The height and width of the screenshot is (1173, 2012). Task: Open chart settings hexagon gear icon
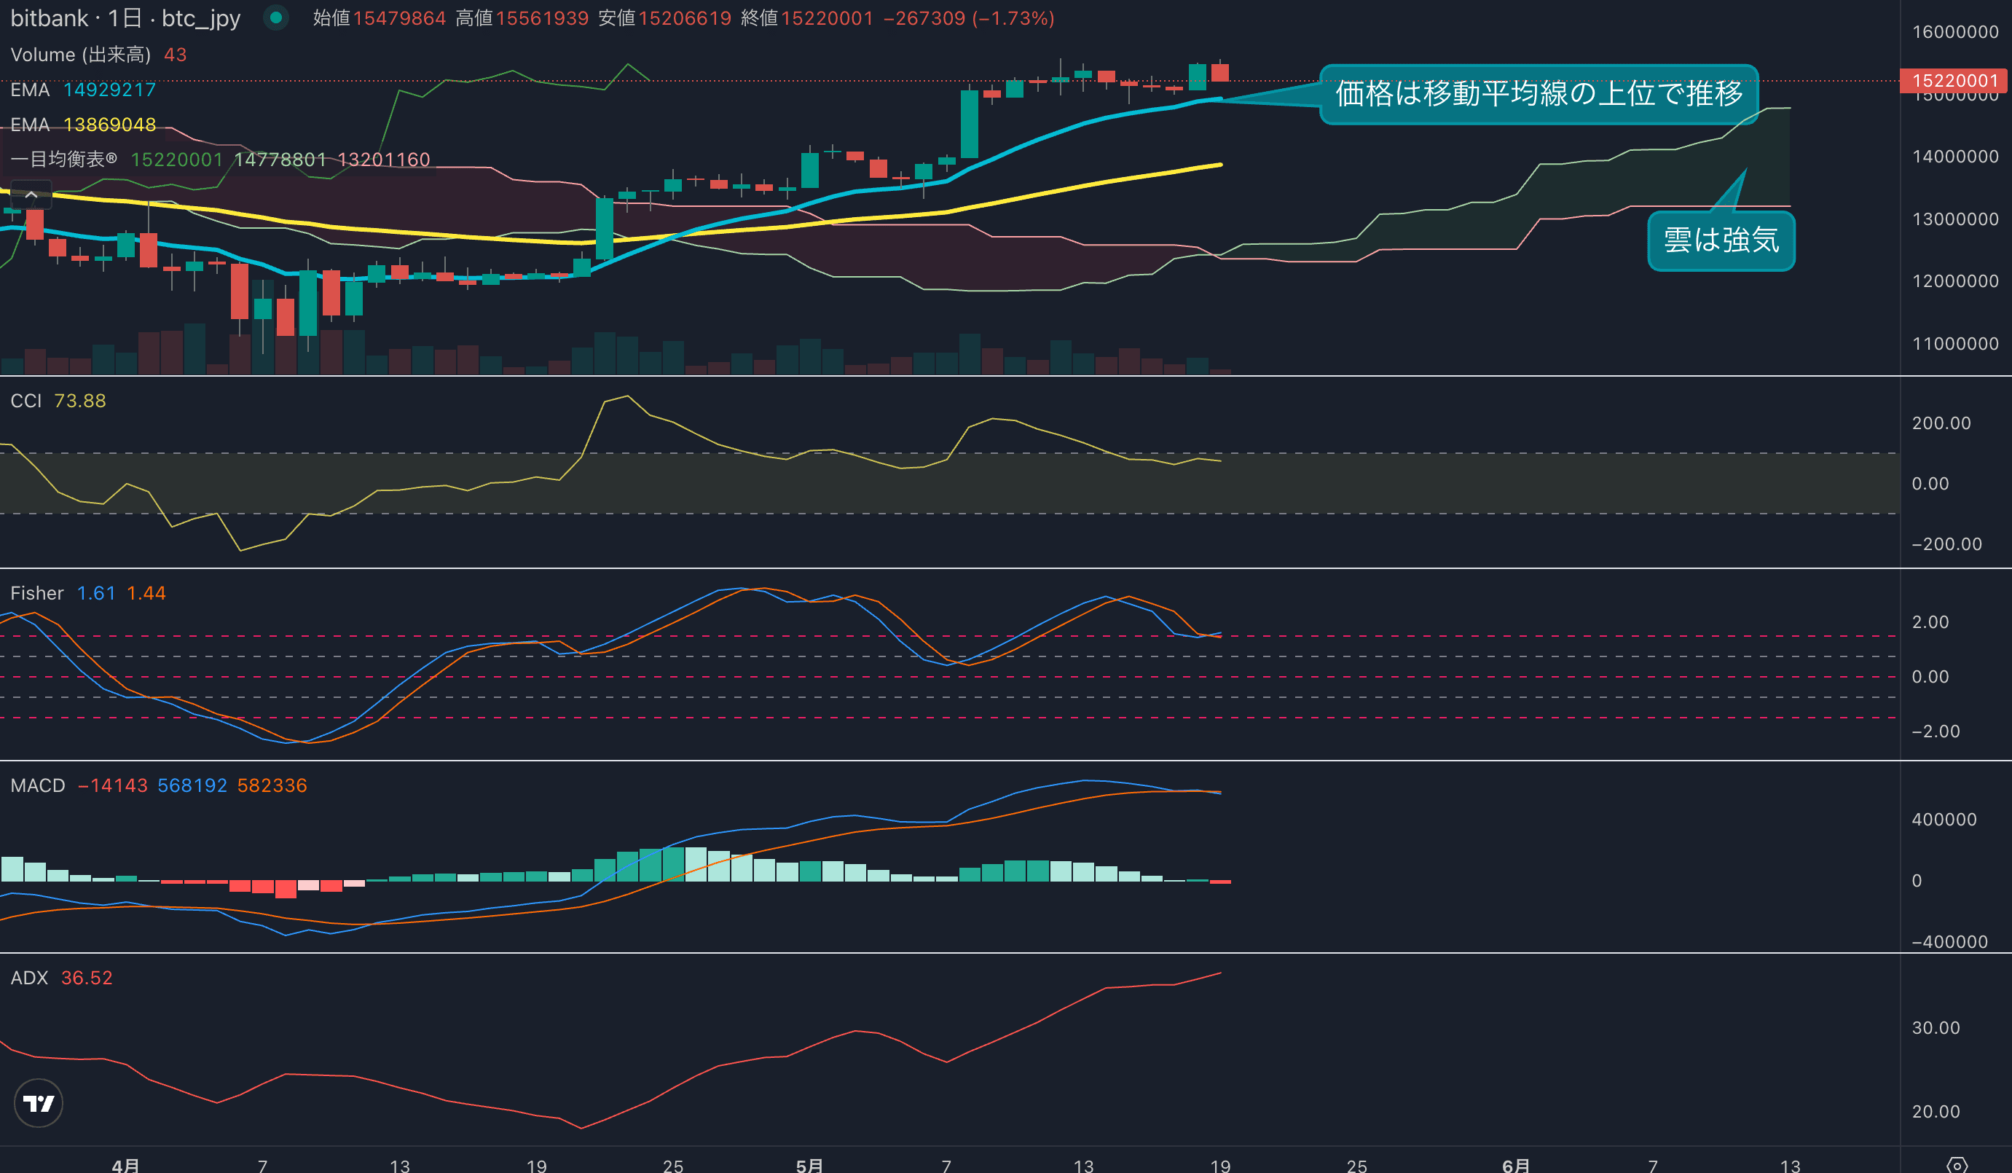(x=1957, y=1165)
